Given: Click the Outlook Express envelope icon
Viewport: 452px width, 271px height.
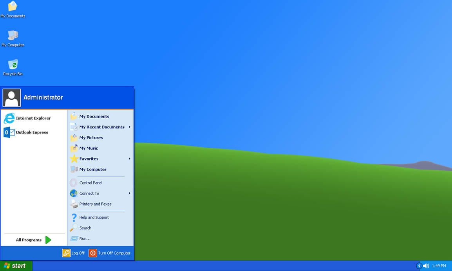Looking at the screenshot, I should [x=9, y=132].
